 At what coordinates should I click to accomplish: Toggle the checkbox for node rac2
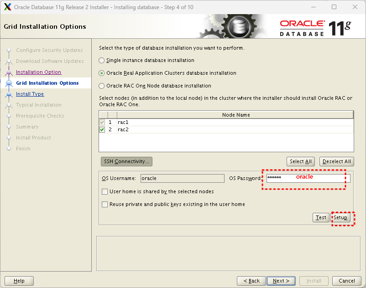(x=102, y=129)
